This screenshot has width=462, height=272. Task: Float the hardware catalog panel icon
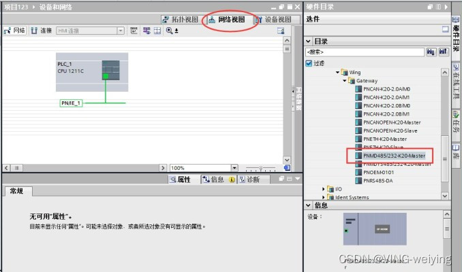point(431,7)
